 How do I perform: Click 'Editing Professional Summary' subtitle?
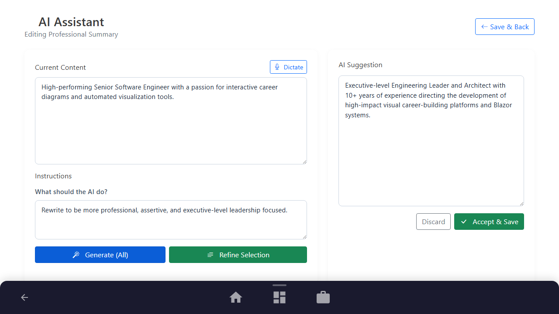[x=71, y=34]
